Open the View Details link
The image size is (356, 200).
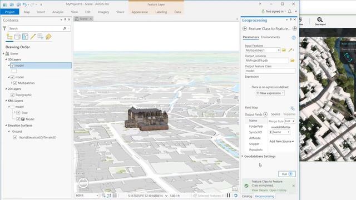(260, 190)
